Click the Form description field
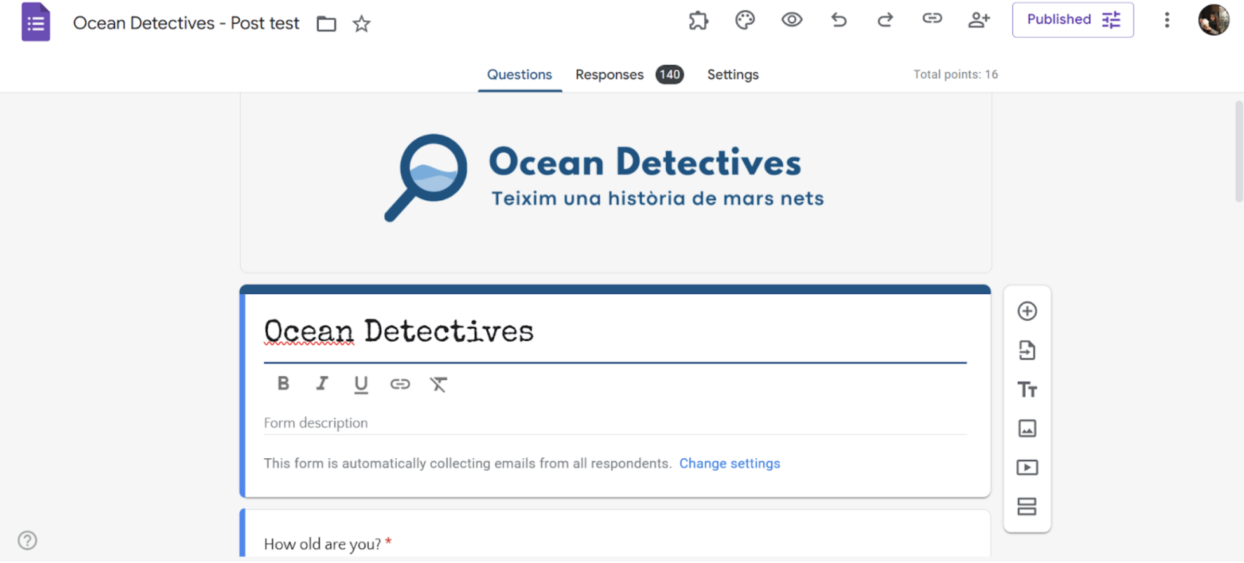Viewport: 1244px width, 563px height. 614,423
